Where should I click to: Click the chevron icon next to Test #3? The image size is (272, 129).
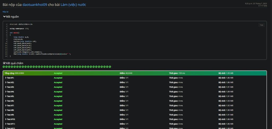pos(6,87)
